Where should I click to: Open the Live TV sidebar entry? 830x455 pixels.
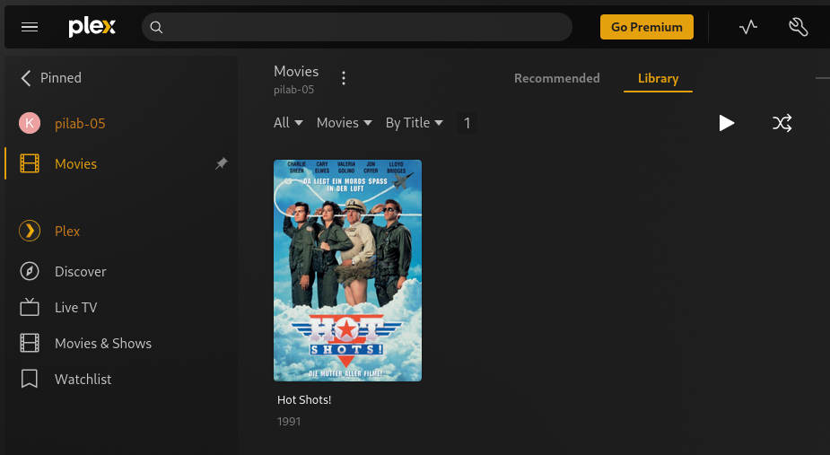coord(75,307)
